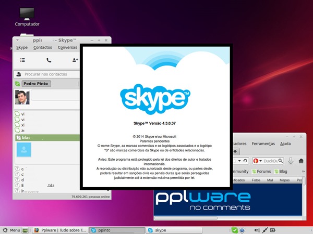Click the Mapas link on the web page
The width and height of the screenshot is (313, 234).
pyautogui.click(x=284, y=180)
